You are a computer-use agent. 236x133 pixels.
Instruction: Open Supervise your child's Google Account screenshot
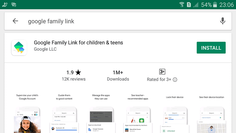[x=27, y=113]
